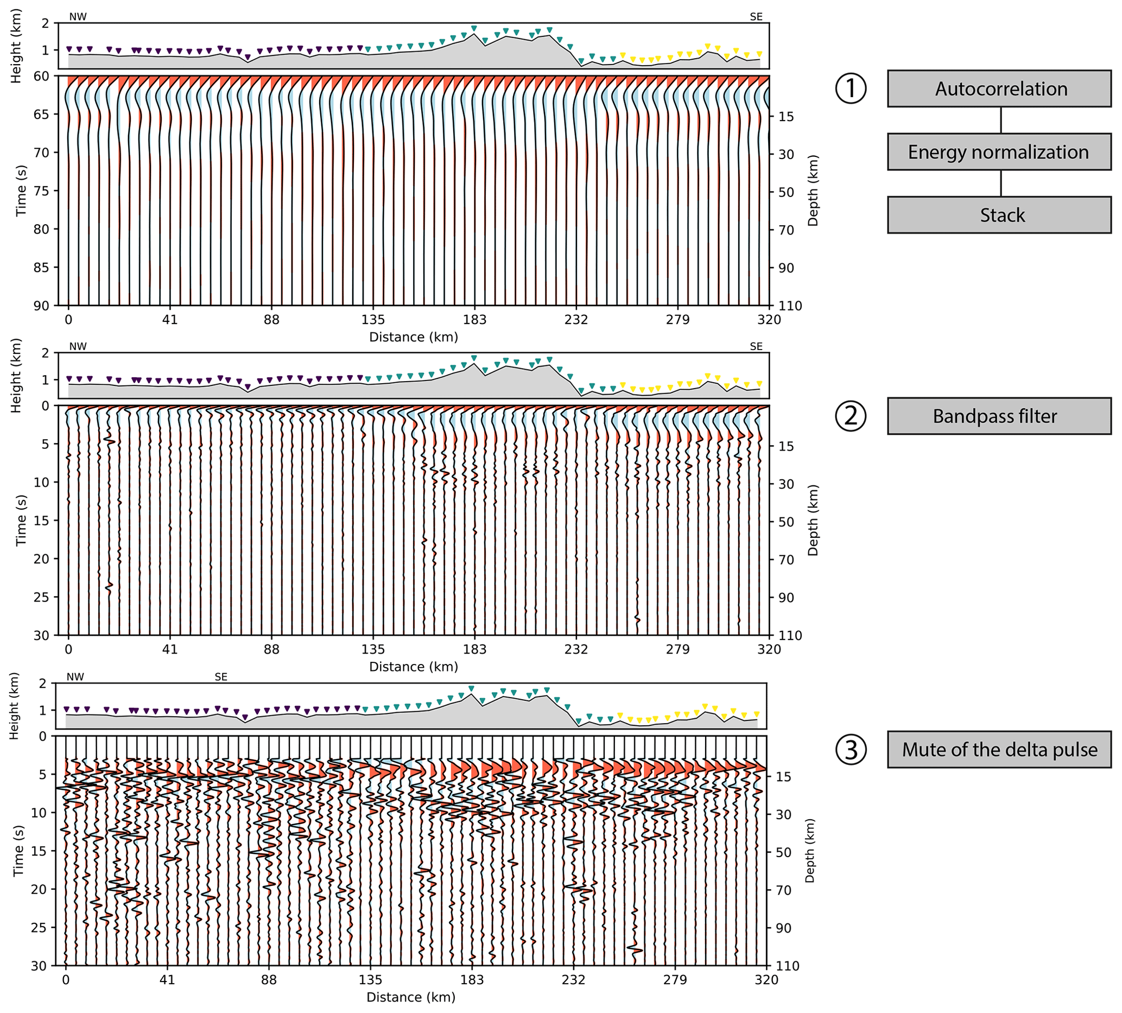This screenshot has height=1013, width=1122.
Task: Click the circled number 1 icon
Action: pyautogui.click(x=851, y=88)
